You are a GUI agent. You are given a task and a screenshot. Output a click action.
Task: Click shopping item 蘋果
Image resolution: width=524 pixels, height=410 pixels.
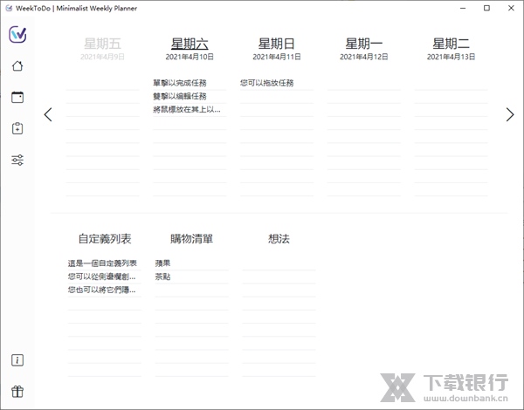[x=162, y=263]
